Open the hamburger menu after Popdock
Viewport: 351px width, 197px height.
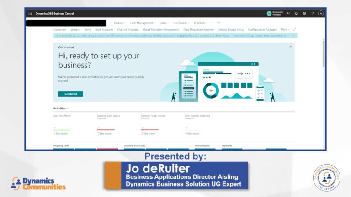point(218,22)
